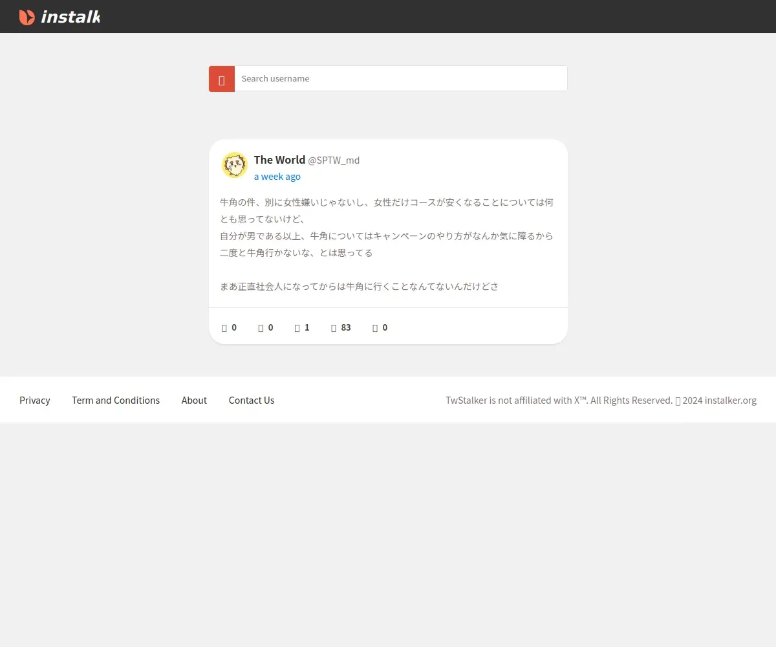Click the second stat icon showing 0
Viewport: 776px width, 647px height.
[261, 328]
